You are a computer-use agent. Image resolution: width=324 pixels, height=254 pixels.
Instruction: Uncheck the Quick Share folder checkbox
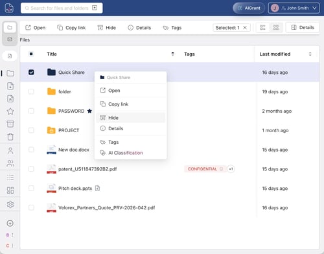tap(31, 73)
